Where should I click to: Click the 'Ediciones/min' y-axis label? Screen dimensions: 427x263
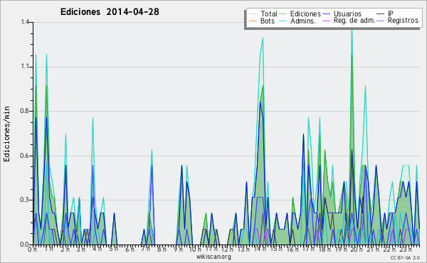6,134
